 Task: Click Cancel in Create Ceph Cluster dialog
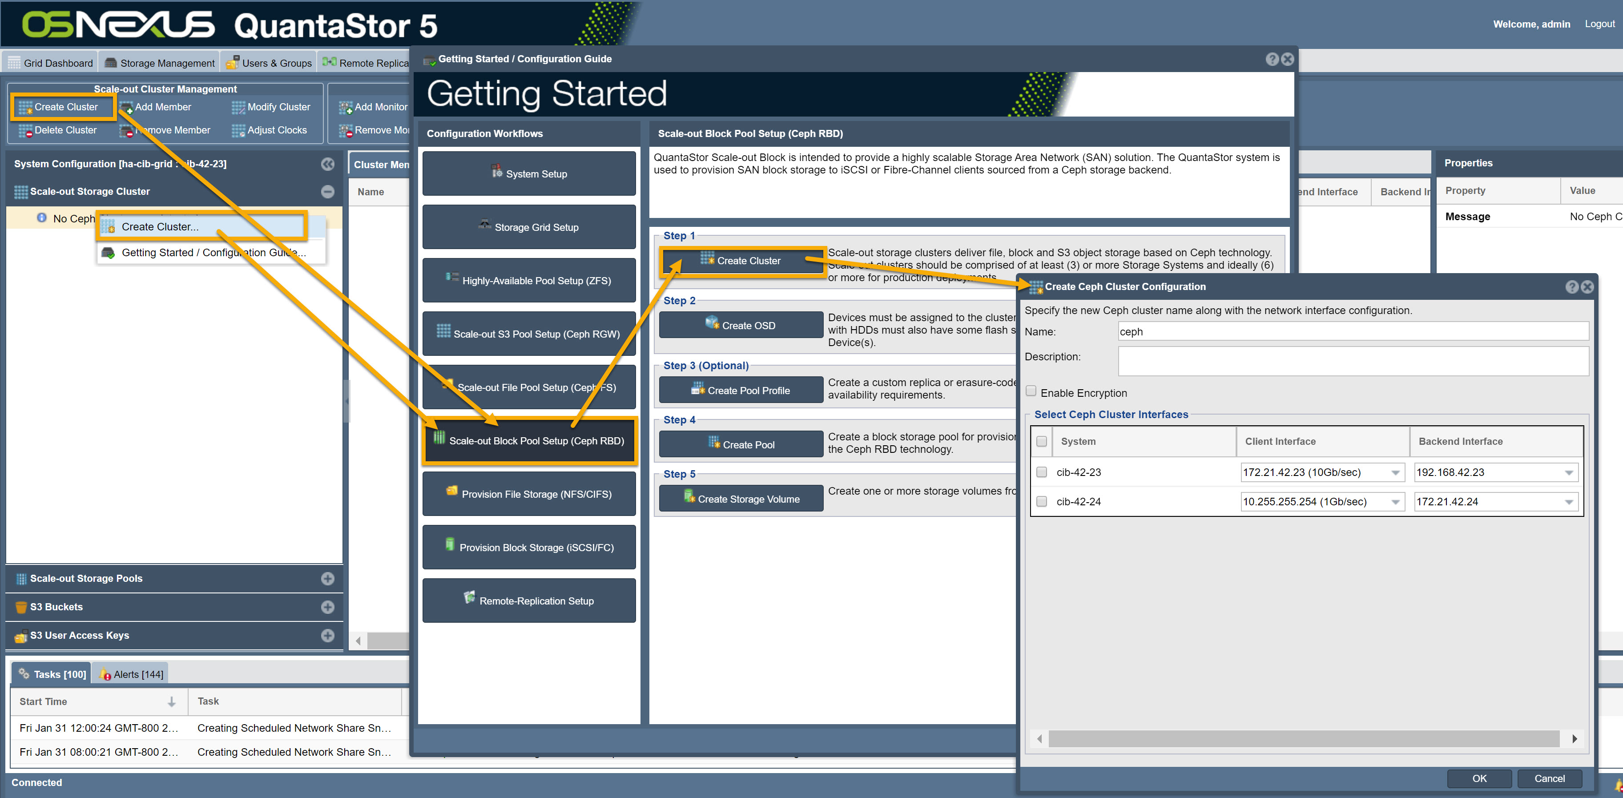pyautogui.click(x=1549, y=779)
